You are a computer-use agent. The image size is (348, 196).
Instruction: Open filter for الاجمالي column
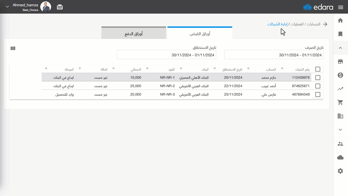114,69
